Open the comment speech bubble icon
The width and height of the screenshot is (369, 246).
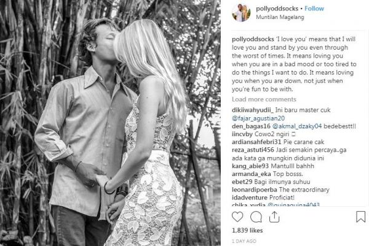[256, 217]
